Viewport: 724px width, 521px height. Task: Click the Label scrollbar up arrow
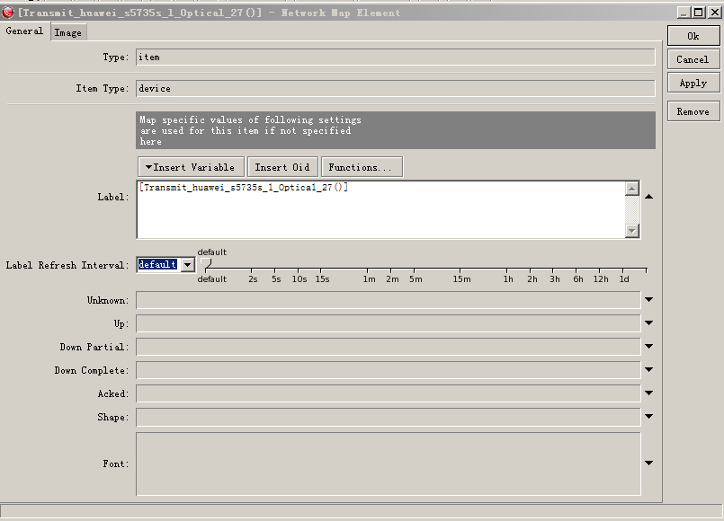(x=631, y=188)
